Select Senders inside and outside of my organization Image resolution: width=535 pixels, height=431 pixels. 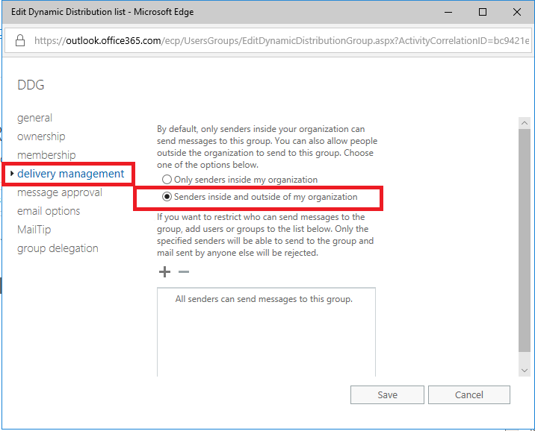point(167,197)
